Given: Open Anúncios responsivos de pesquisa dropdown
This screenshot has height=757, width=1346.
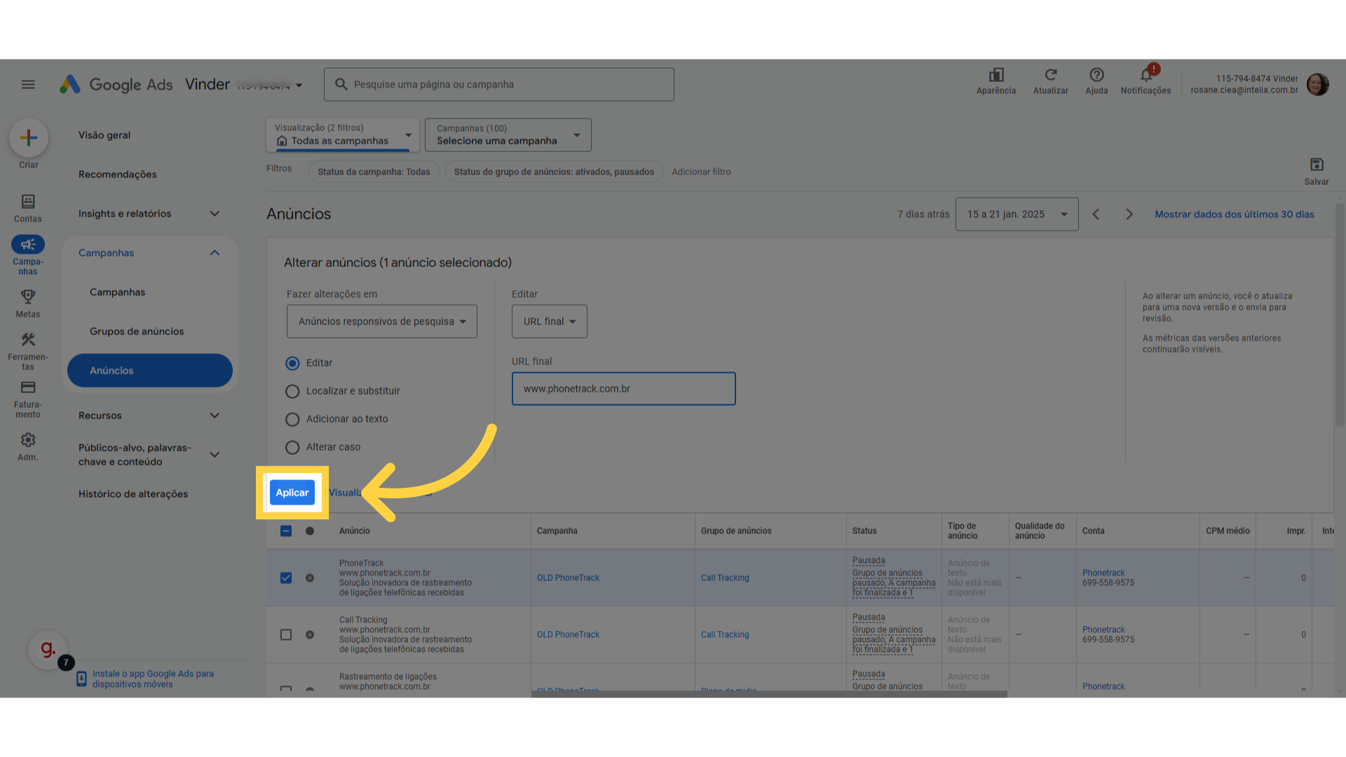Looking at the screenshot, I should [381, 322].
